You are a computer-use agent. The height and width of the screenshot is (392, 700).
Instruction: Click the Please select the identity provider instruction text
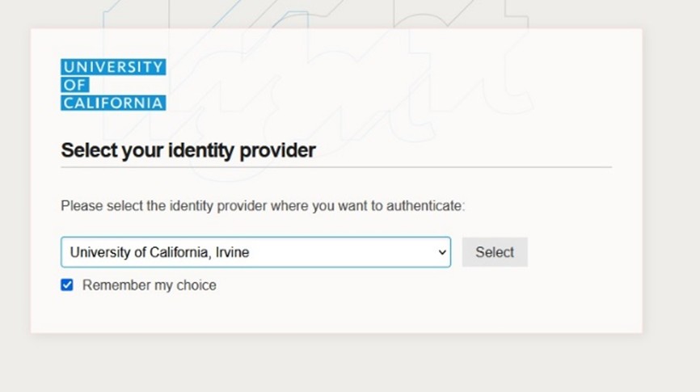pos(263,206)
